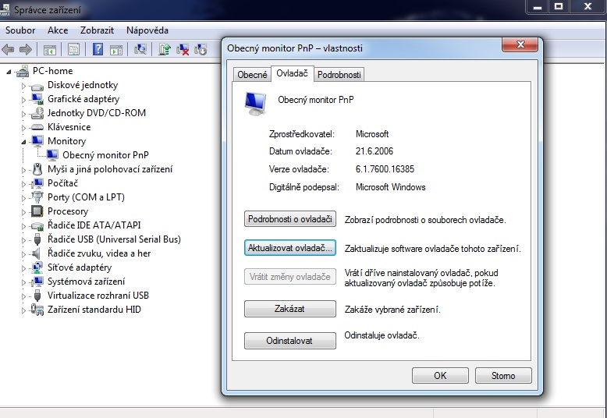Select Systémová zařízení in the tree

click(x=86, y=282)
